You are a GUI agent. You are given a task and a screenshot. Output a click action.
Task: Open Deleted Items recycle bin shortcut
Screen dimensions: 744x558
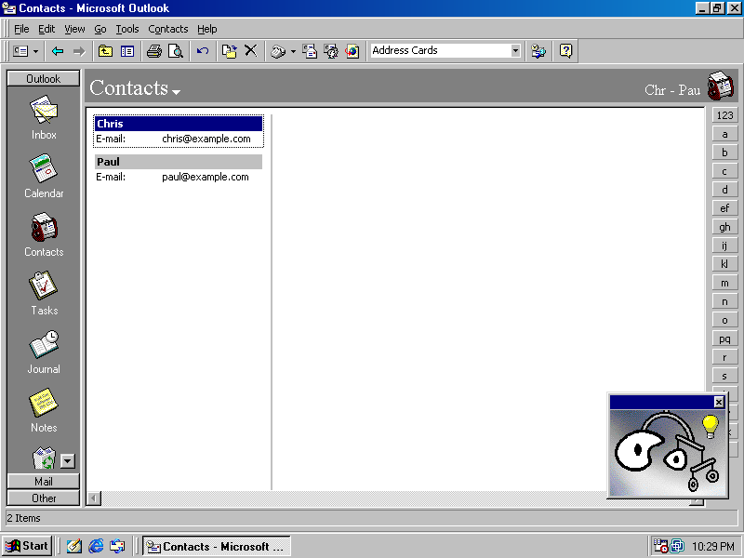(44, 458)
